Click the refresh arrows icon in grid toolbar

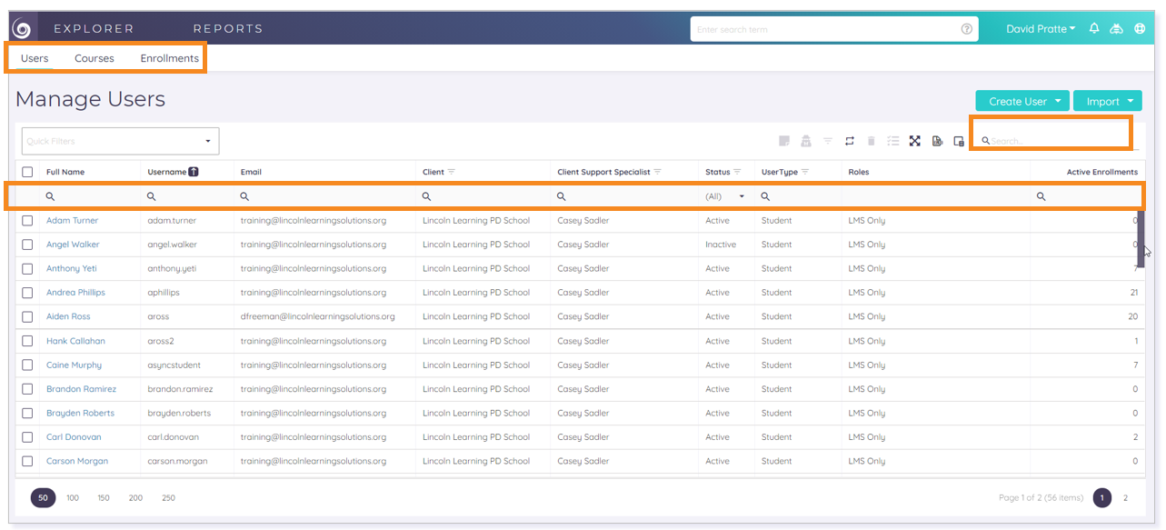[850, 141]
